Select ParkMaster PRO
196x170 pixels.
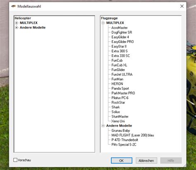(123, 93)
